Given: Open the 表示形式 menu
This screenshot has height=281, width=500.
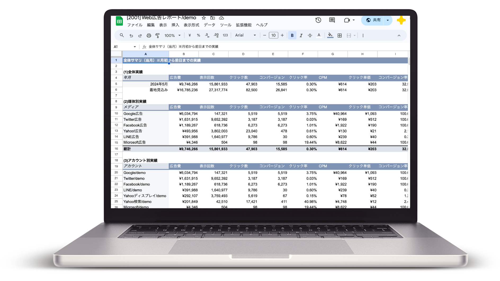Looking at the screenshot, I should coord(191,25).
